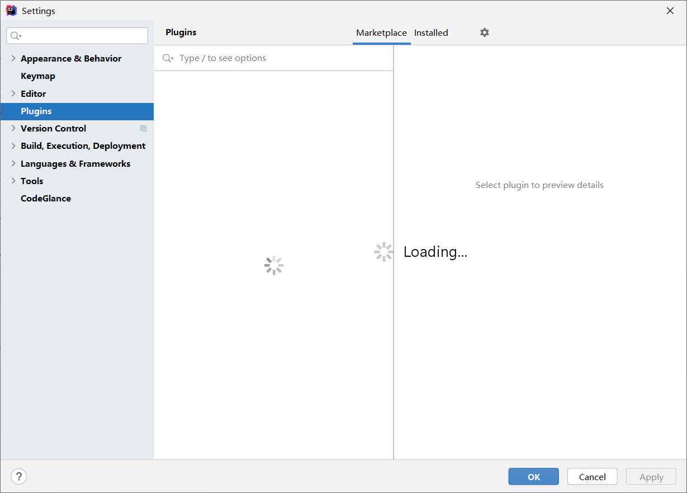This screenshot has height=493, width=687.
Task: Open the plugins gear settings menu
Action: (485, 32)
